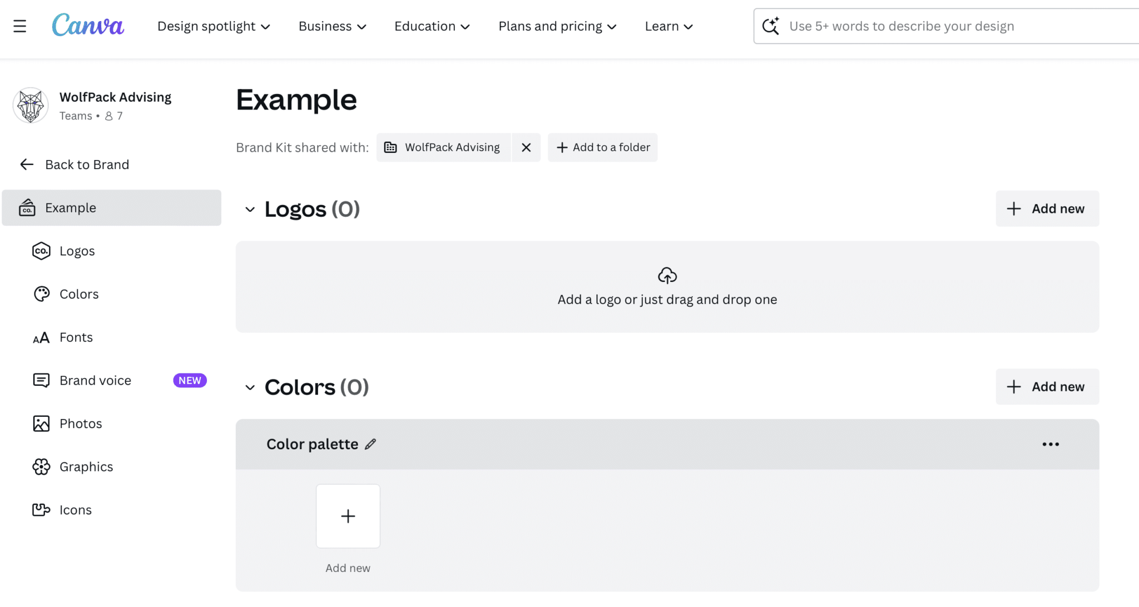Click the Icons icon in sidebar
Screen dimensions: 1139x607
(x=41, y=509)
